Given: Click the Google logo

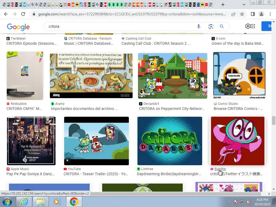Looking at the screenshot, I should click(18, 27).
